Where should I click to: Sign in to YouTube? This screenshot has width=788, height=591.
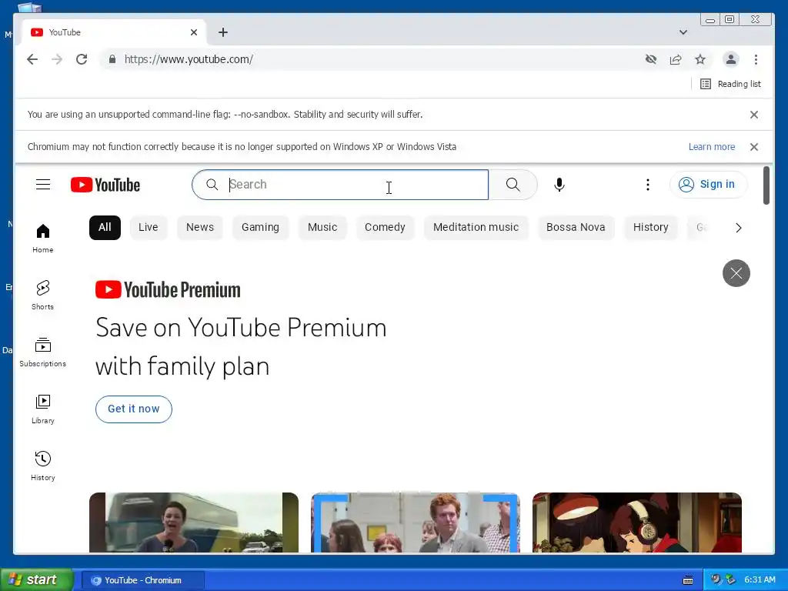click(x=708, y=185)
